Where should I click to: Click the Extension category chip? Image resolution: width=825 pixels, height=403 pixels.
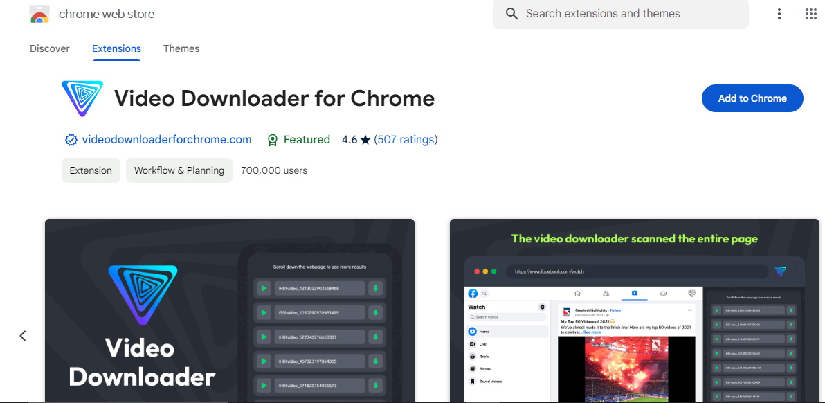(x=91, y=170)
